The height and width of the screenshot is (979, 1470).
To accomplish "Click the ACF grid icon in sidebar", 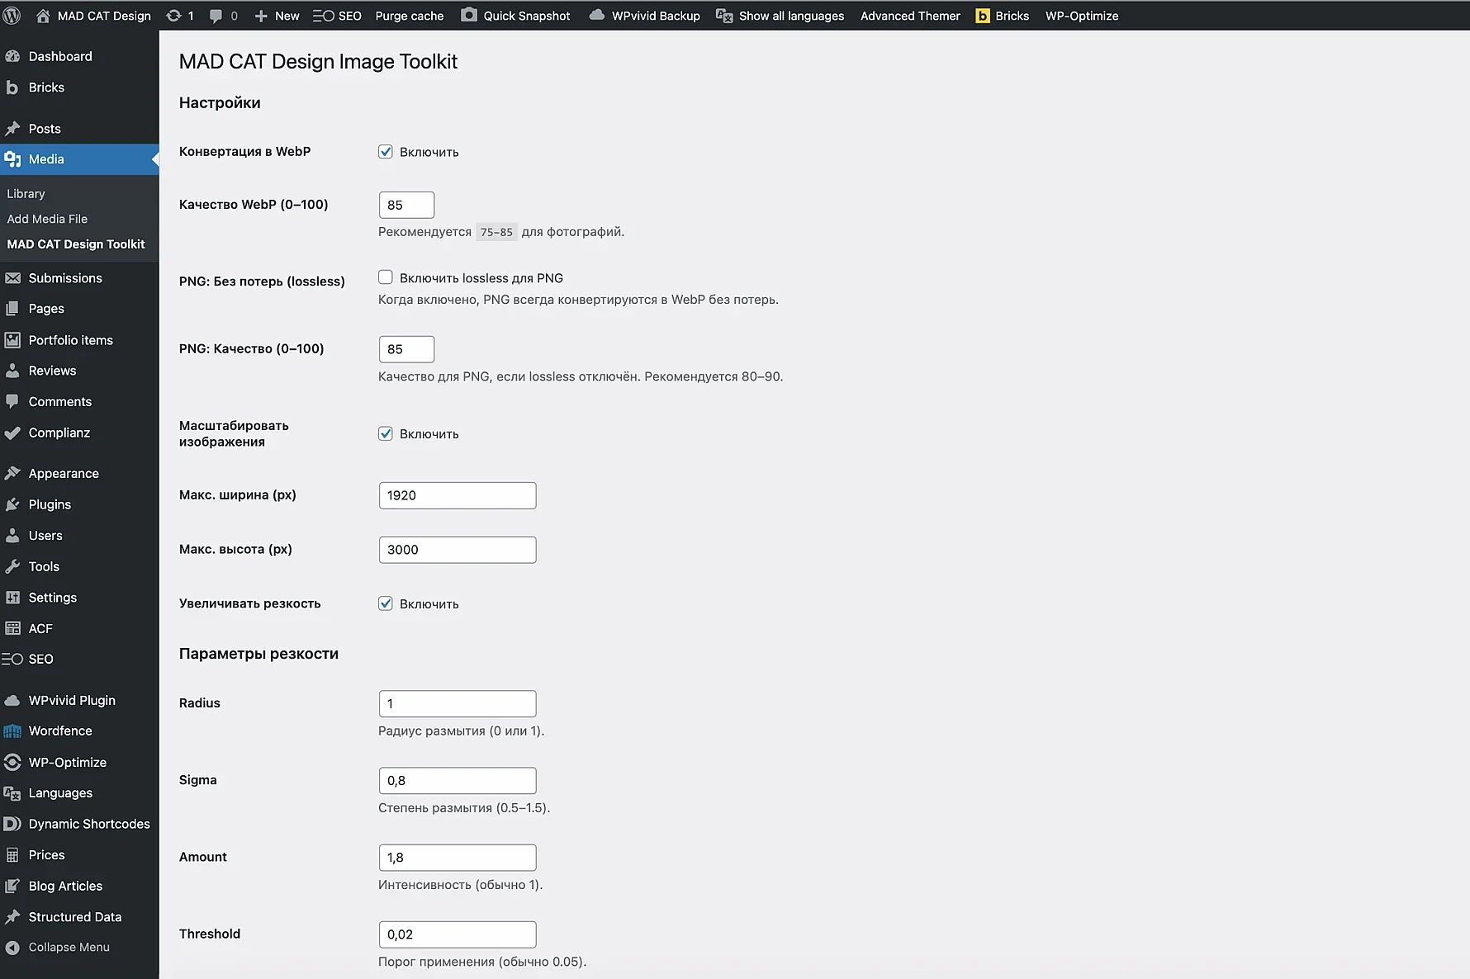I will click(12, 628).
